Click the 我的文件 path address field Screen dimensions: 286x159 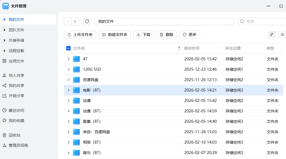164,21
